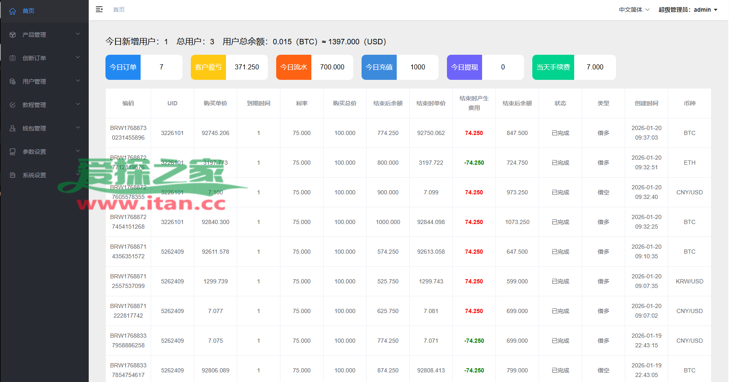Open the 钱包管理 menu item
The width and height of the screenshot is (729, 382).
point(34,128)
